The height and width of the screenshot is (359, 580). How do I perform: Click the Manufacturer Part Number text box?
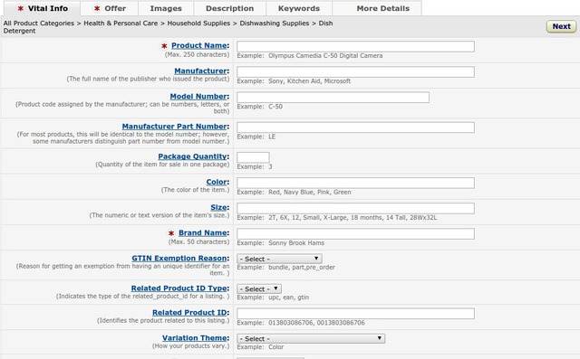point(355,128)
